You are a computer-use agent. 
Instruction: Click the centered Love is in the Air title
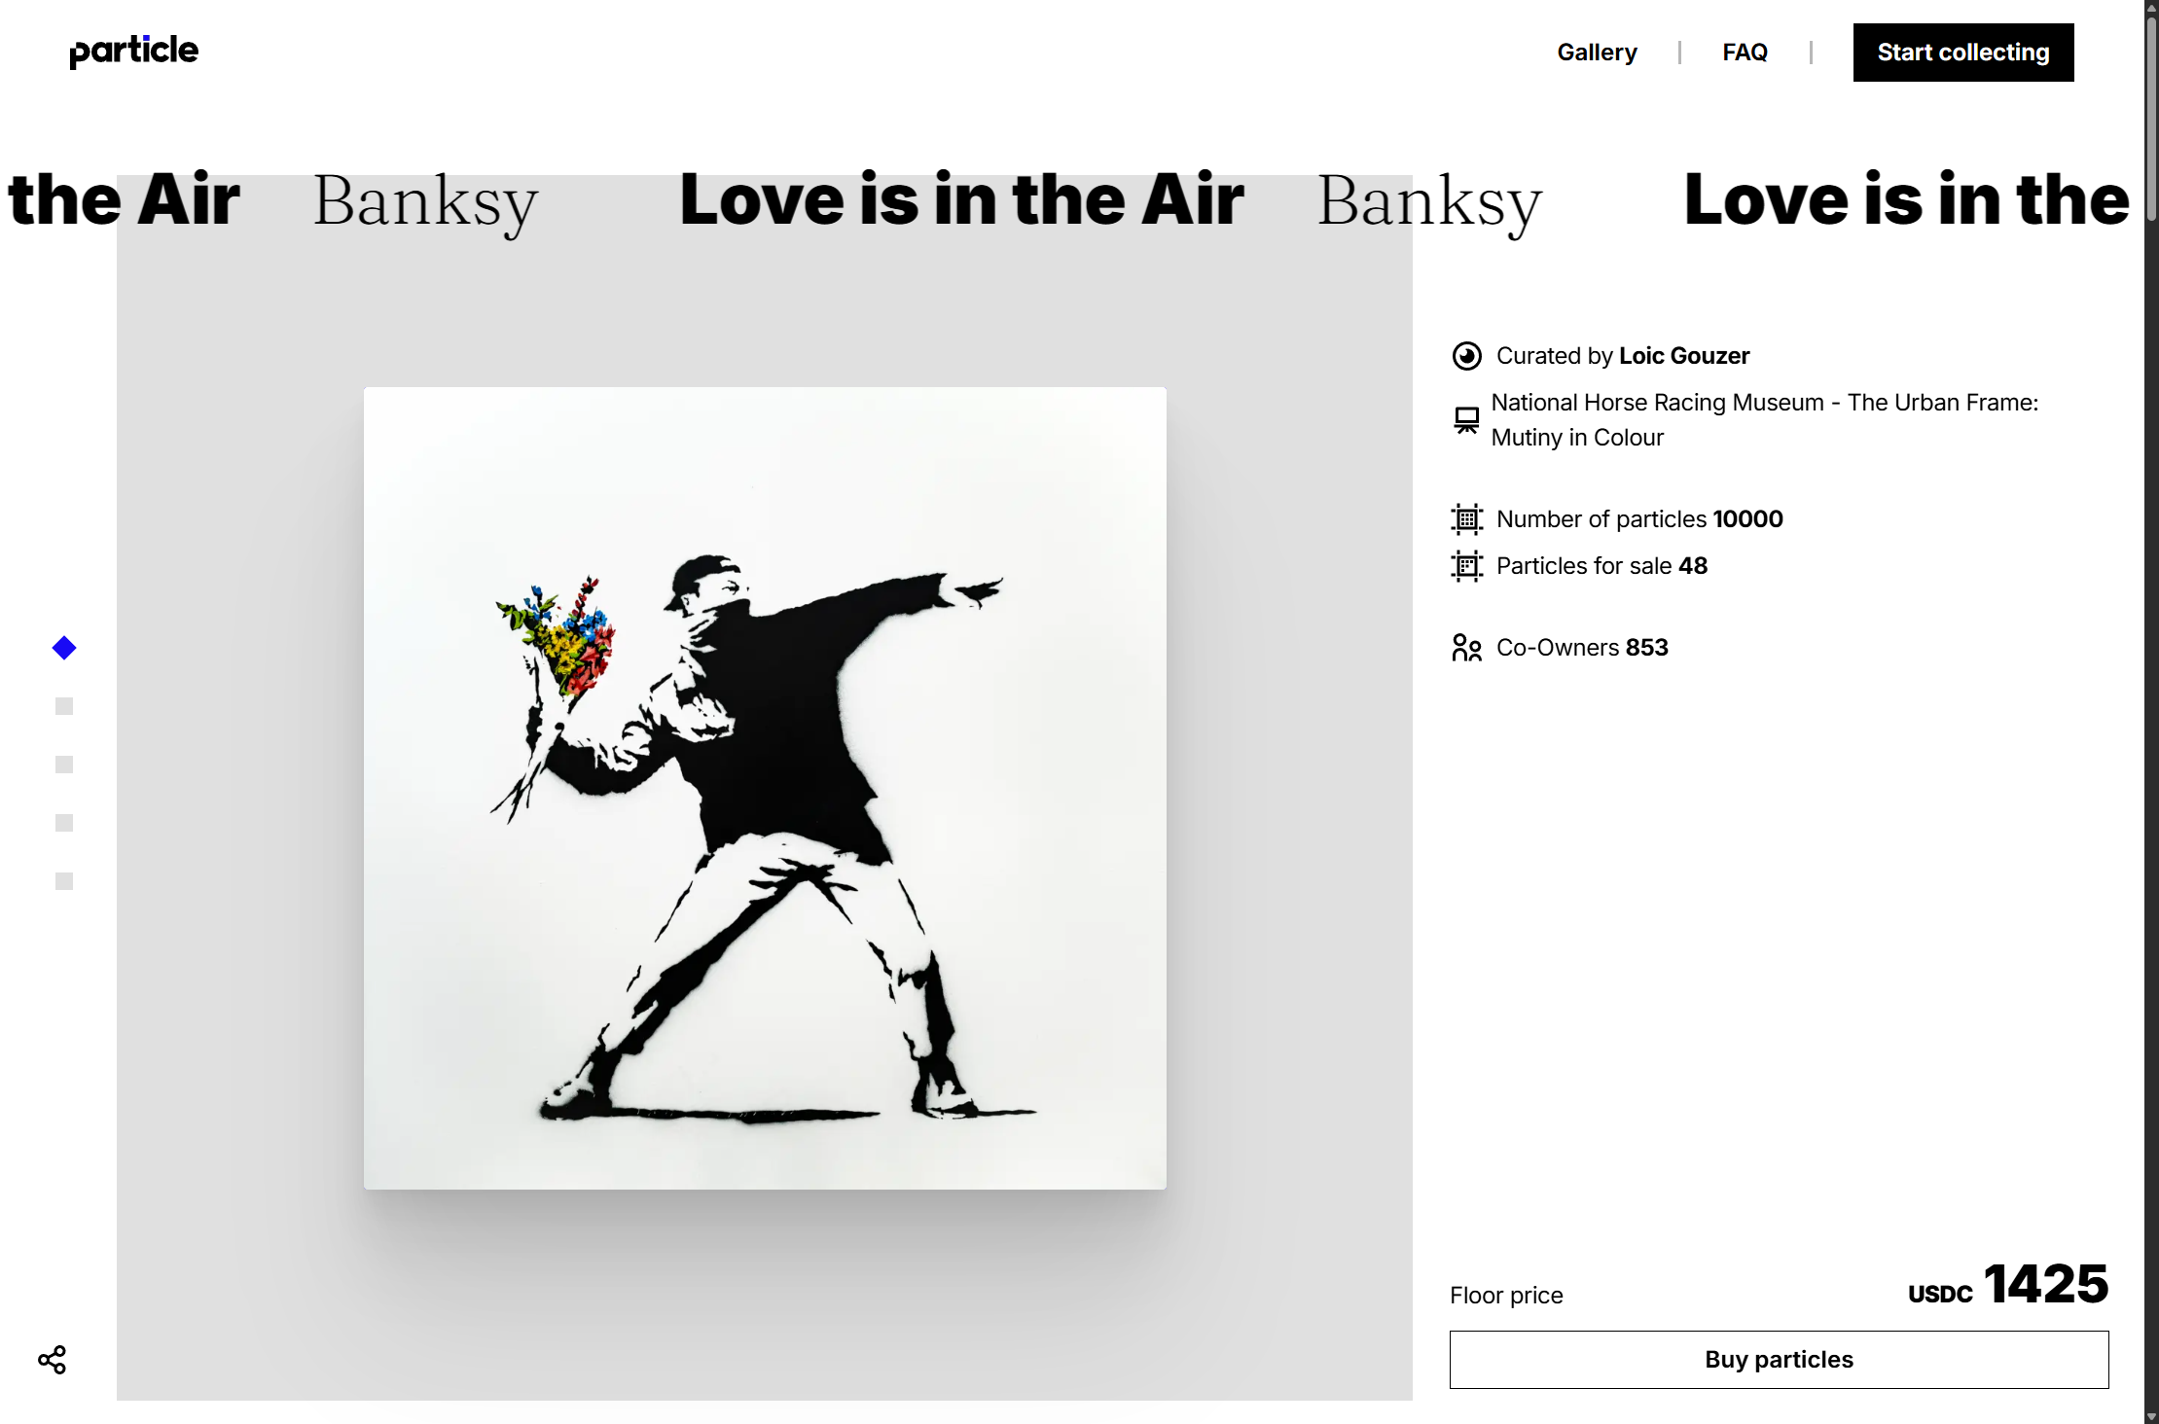click(961, 200)
